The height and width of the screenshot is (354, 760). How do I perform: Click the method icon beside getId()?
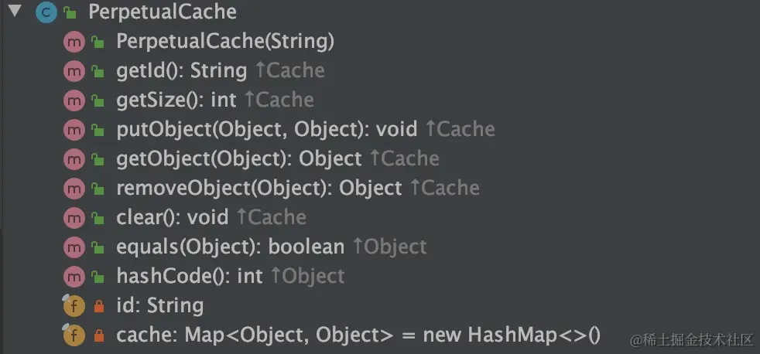pos(73,71)
